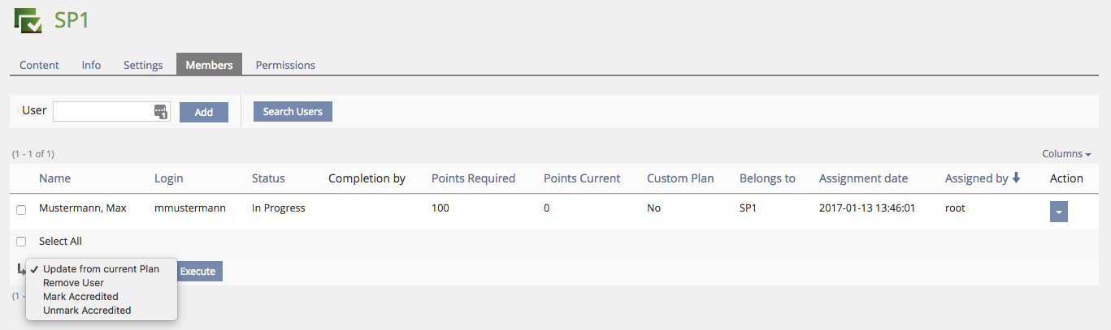Viewport: 1111px width, 330px height.
Task: Open the Info tab
Action: point(91,65)
